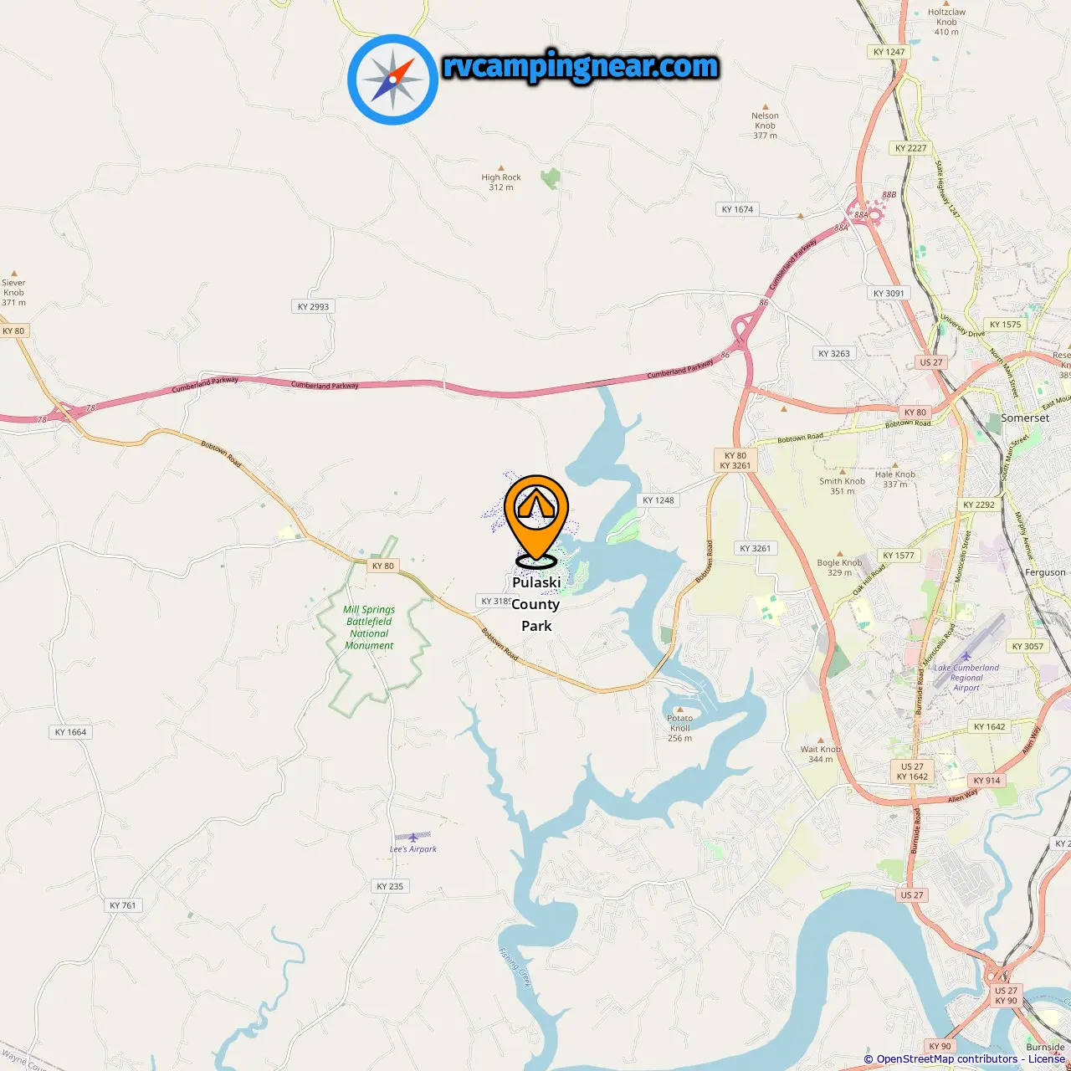The image size is (1071, 1071).
Task: Click the Nelson Knob peak marker
Action: pyautogui.click(x=765, y=107)
